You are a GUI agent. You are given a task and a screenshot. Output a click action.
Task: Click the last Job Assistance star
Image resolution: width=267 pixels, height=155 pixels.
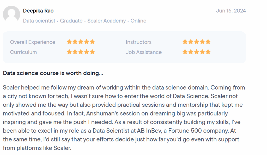[x=208, y=52]
